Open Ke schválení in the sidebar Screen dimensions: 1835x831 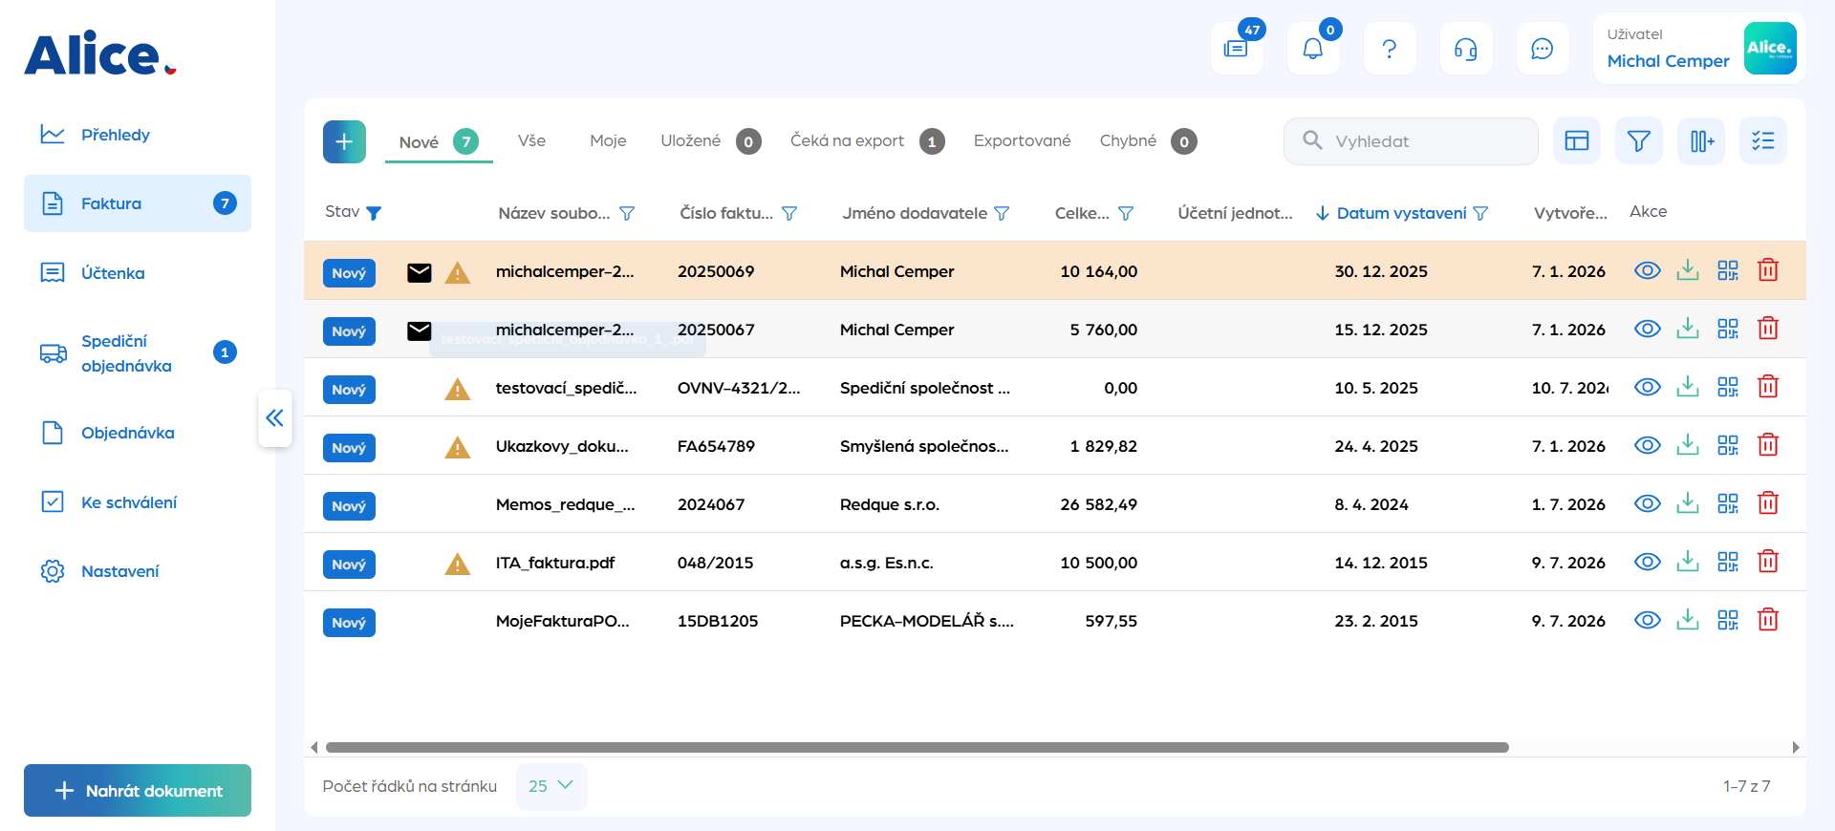138,502
